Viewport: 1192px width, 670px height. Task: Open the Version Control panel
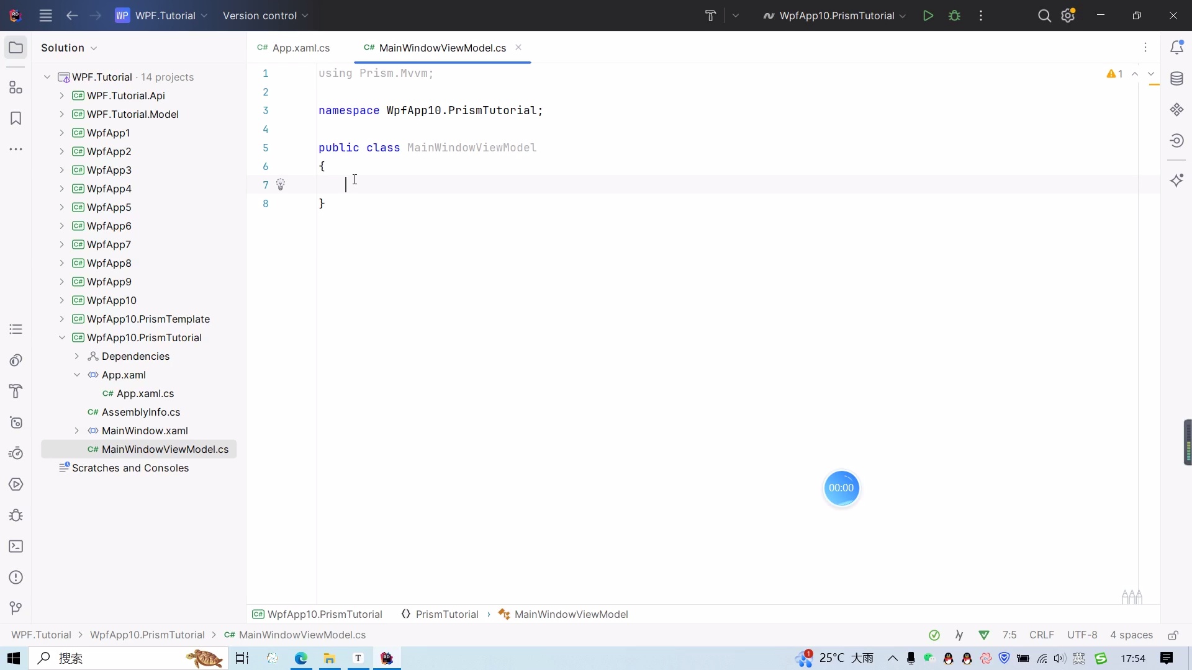pos(15,608)
